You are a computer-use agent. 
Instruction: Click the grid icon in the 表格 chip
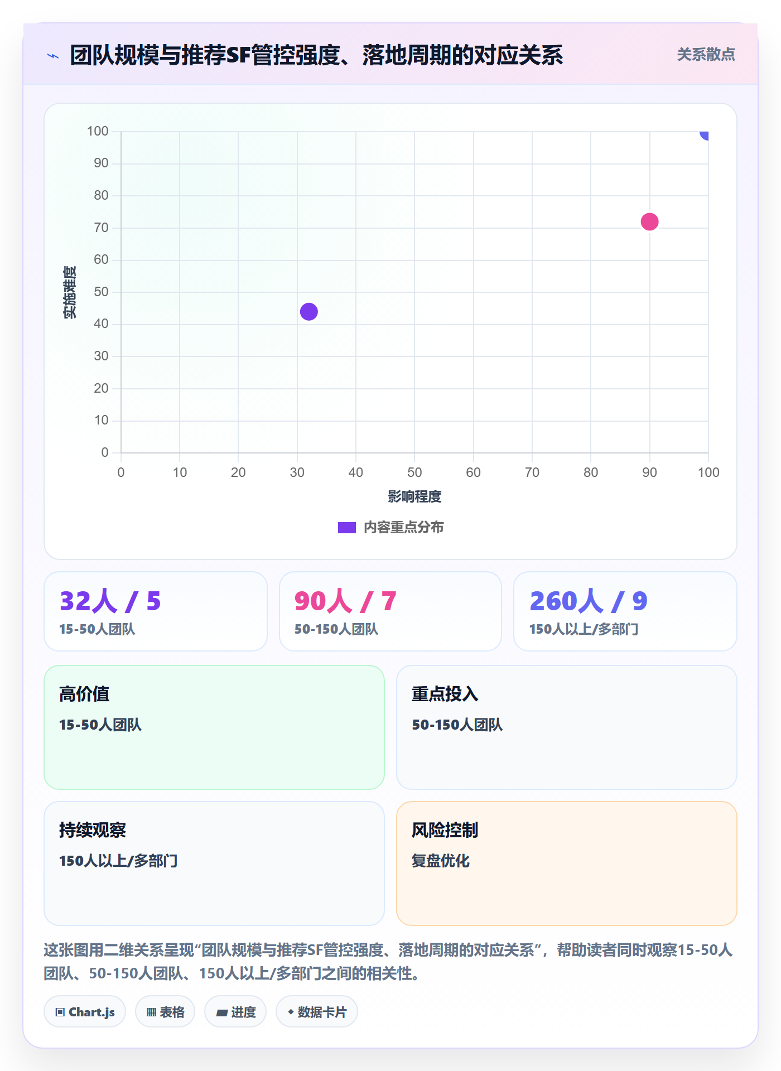coord(151,1012)
